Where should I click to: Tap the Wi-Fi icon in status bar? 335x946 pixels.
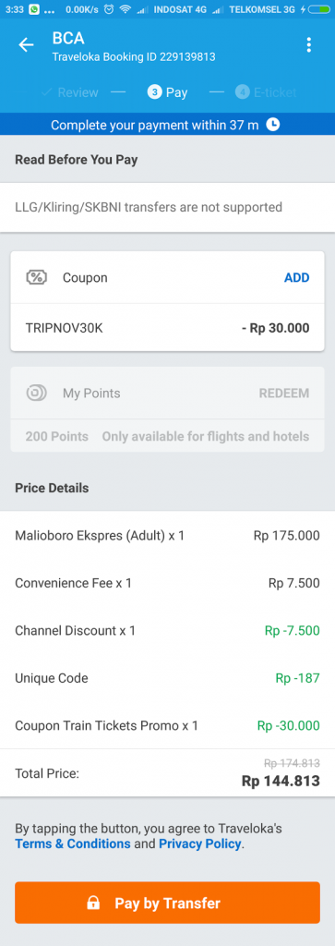[x=125, y=9]
